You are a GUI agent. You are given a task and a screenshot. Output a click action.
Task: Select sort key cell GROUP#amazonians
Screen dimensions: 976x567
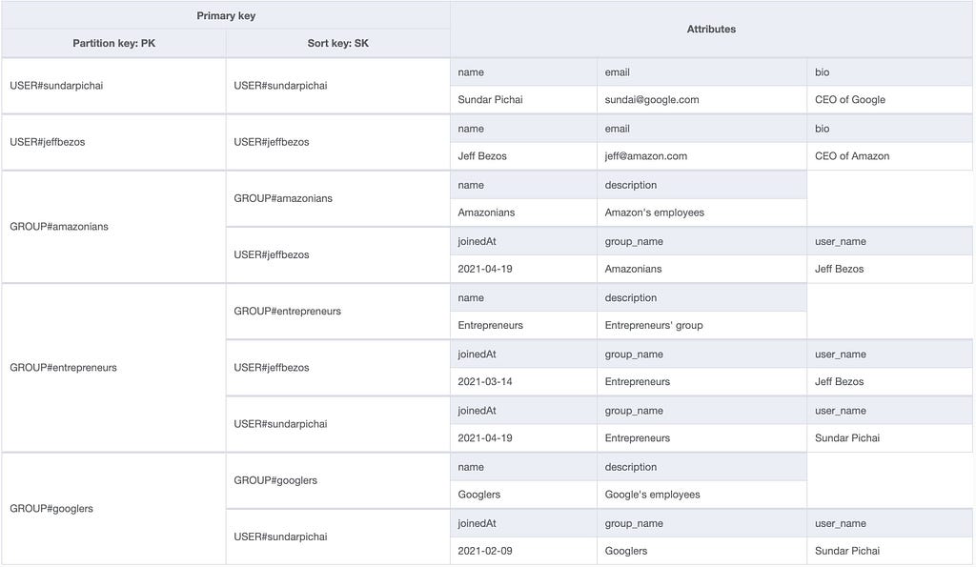338,198
